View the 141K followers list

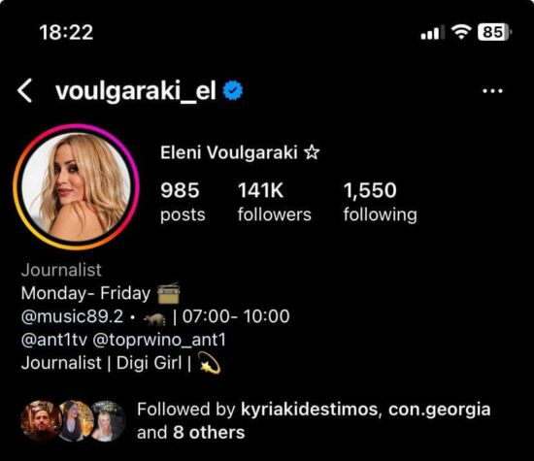tap(275, 202)
